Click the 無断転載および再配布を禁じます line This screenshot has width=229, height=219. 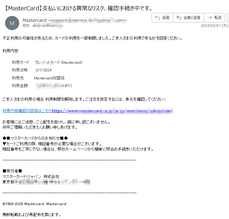32,215
